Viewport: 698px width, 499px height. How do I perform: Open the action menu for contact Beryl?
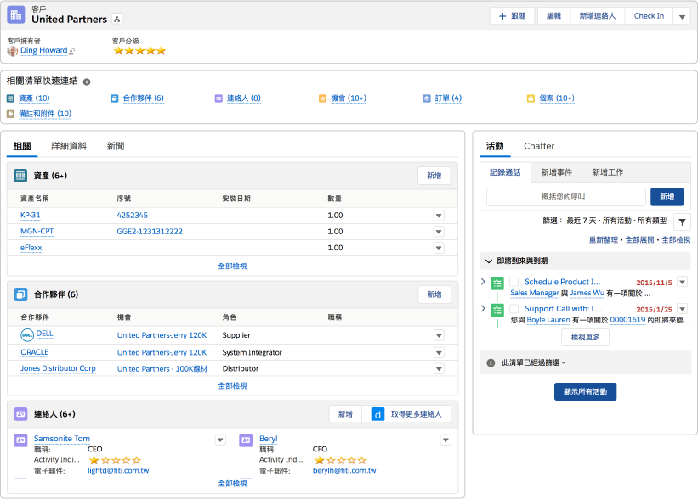pos(445,440)
